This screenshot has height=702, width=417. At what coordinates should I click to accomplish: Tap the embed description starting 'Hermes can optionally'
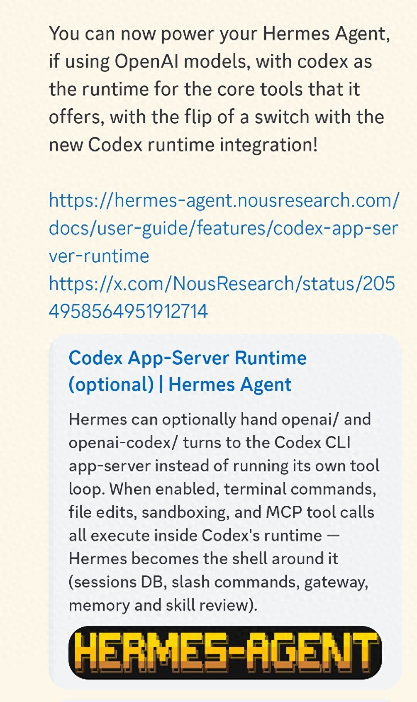tap(224, 512)
